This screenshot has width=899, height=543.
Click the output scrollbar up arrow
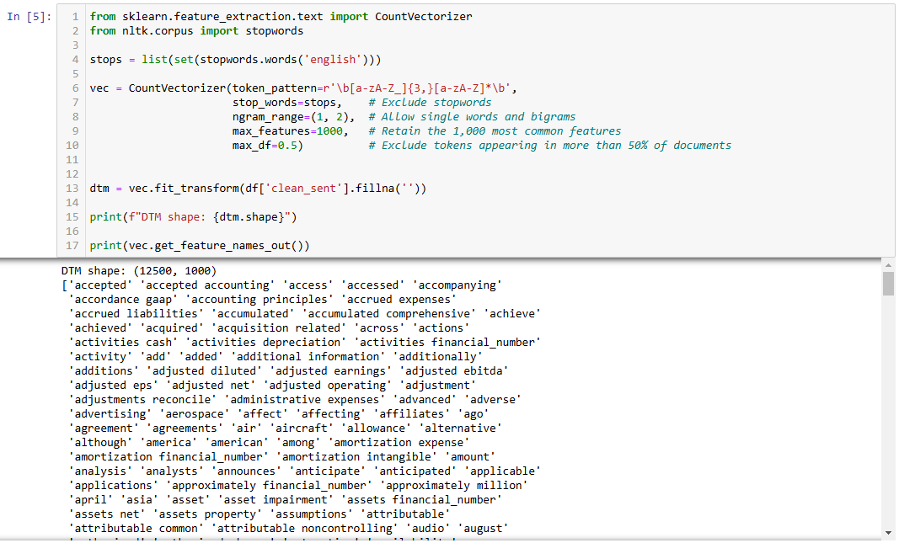point(888,266)
